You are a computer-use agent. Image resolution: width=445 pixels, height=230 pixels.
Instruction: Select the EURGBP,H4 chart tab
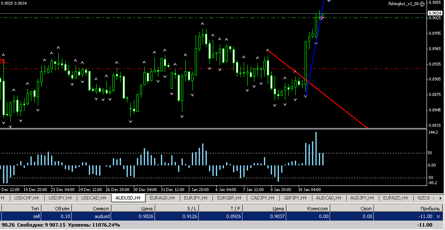click(x=229, y=198)
